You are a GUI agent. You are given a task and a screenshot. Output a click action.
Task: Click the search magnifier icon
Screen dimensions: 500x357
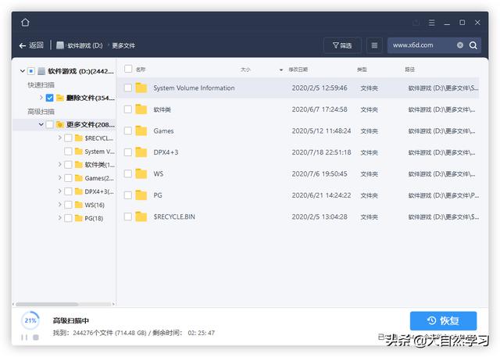coord(473,45)
